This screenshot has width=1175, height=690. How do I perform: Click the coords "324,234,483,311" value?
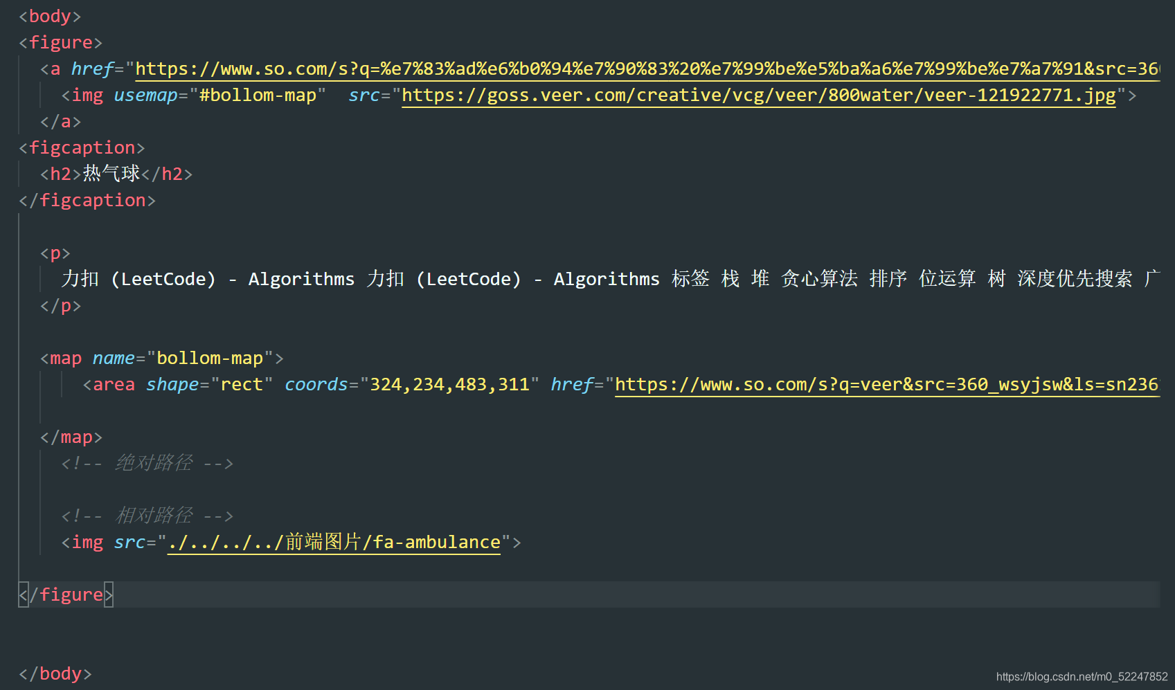point(449,385)
